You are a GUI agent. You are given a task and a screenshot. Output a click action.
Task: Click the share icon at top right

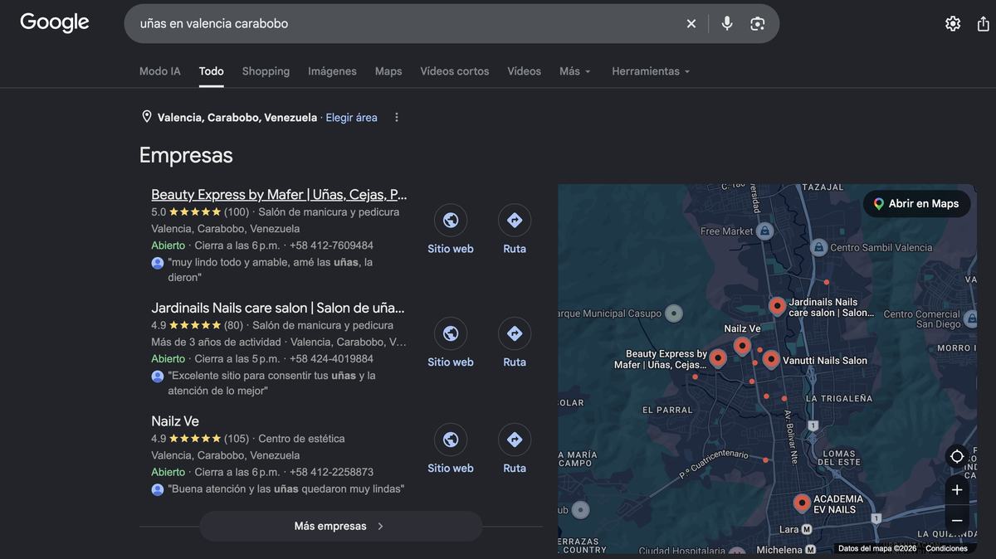984,24
